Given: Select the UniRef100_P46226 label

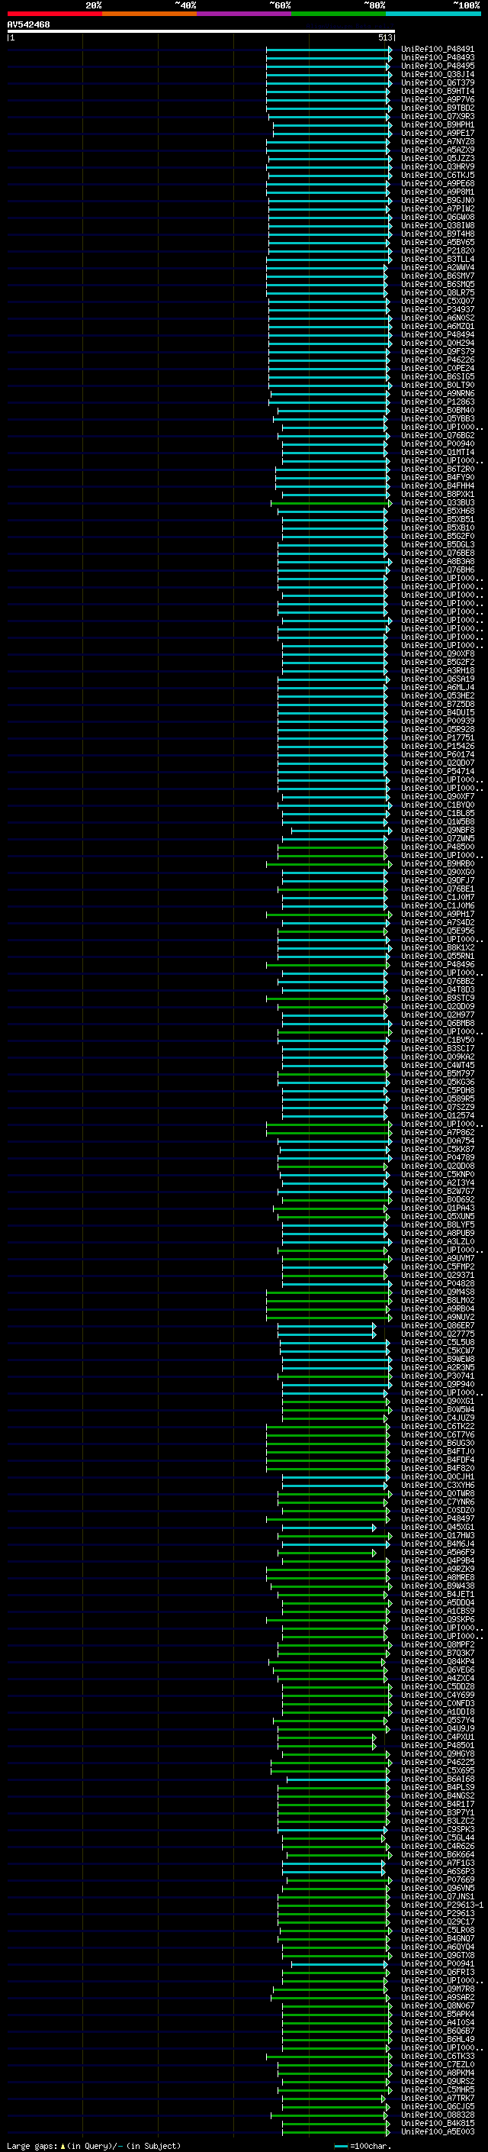Looking at the screenshot, I should (x=438, y=360).
